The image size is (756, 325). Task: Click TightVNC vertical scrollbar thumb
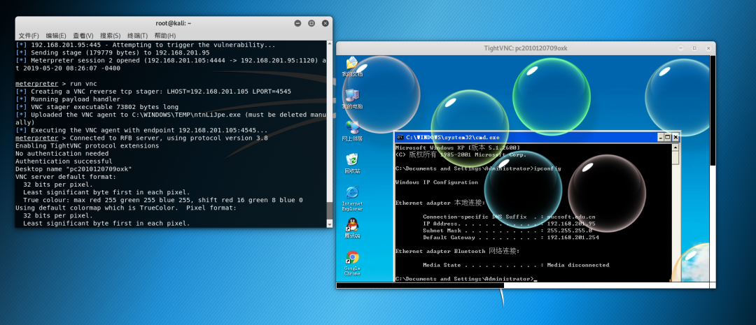pos(712,111)
